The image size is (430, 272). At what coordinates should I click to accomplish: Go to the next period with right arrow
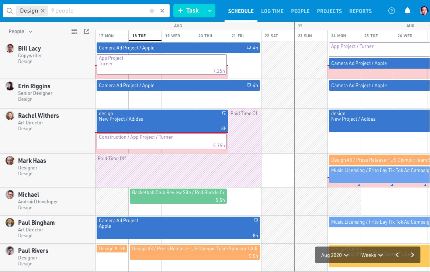tap(412, 255)
